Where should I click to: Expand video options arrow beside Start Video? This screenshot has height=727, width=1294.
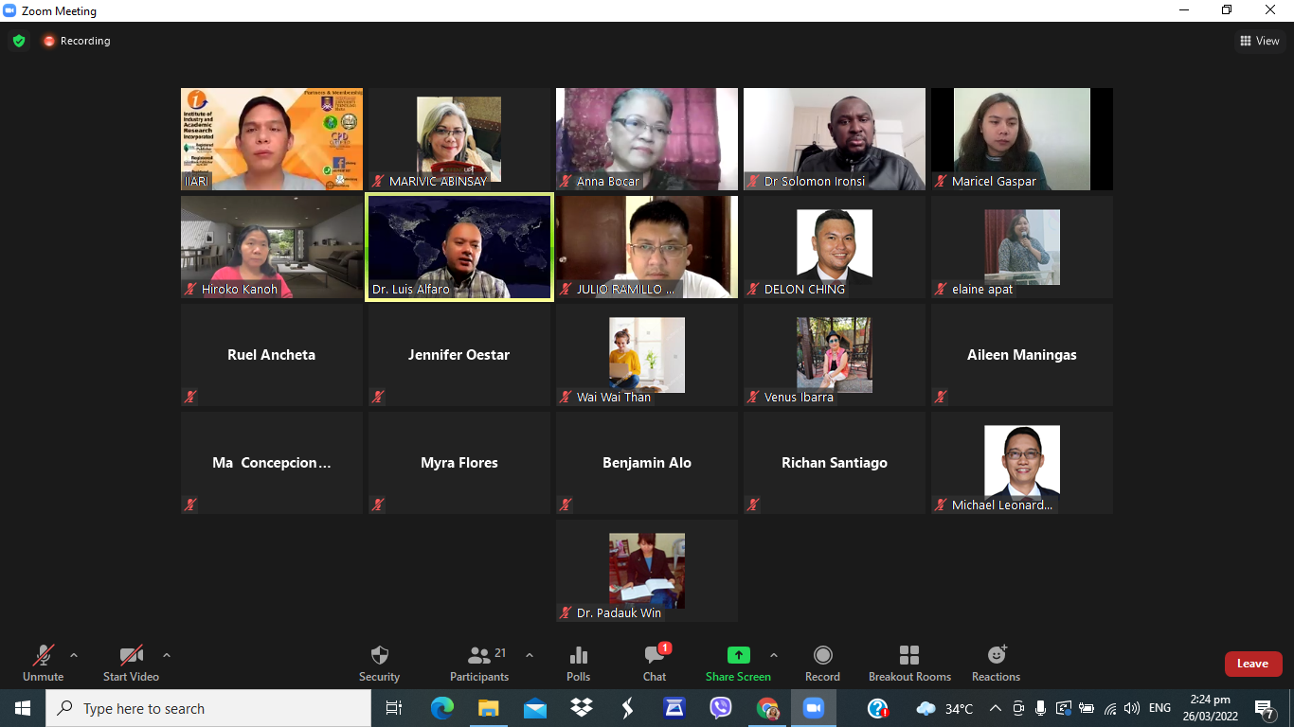167,655
